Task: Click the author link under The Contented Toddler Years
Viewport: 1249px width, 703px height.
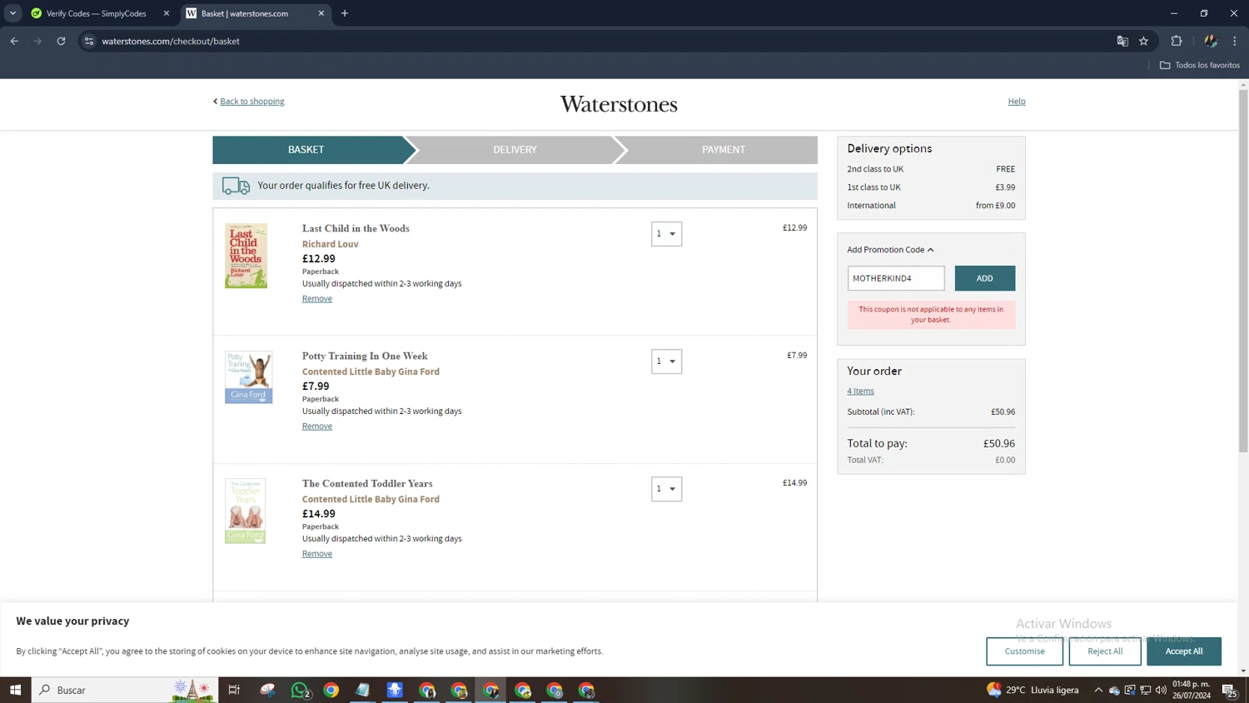Action: click(371, 499)
